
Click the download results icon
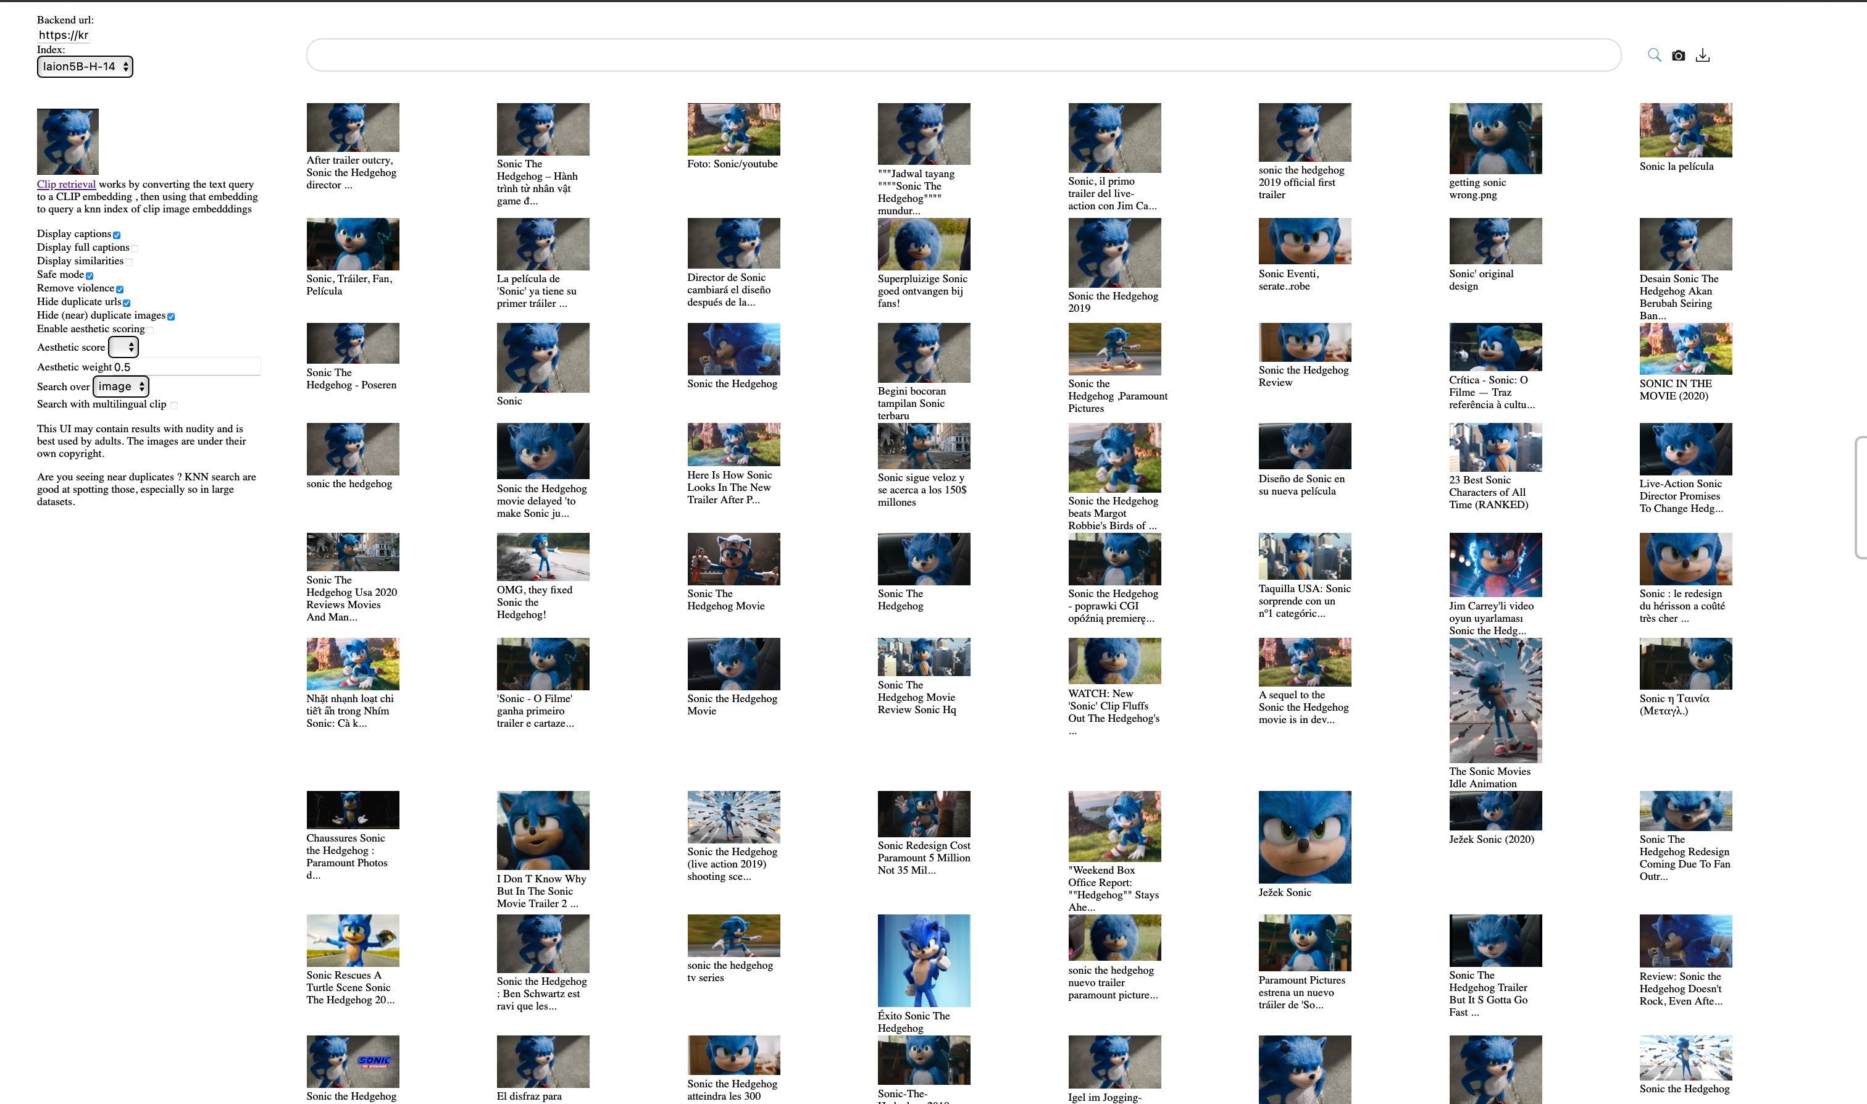tap(1703, 55)
